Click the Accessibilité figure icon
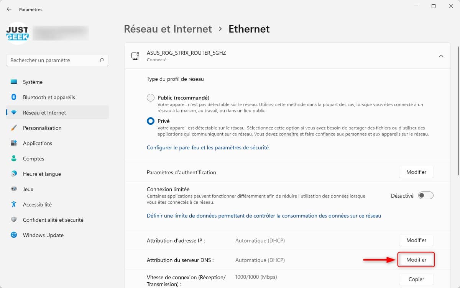This screenshot has width=460, height=288. (14, 205)
